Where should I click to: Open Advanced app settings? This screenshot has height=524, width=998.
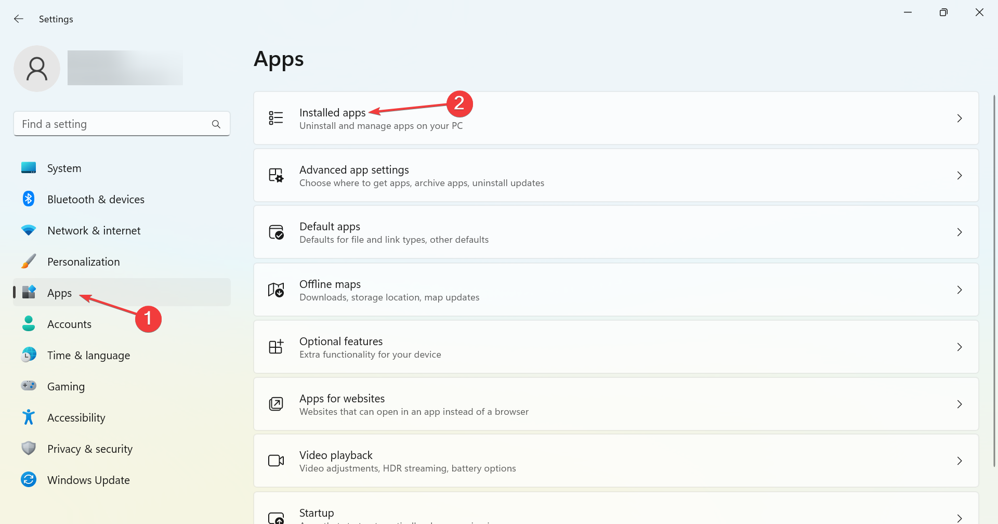pos(616,175)
